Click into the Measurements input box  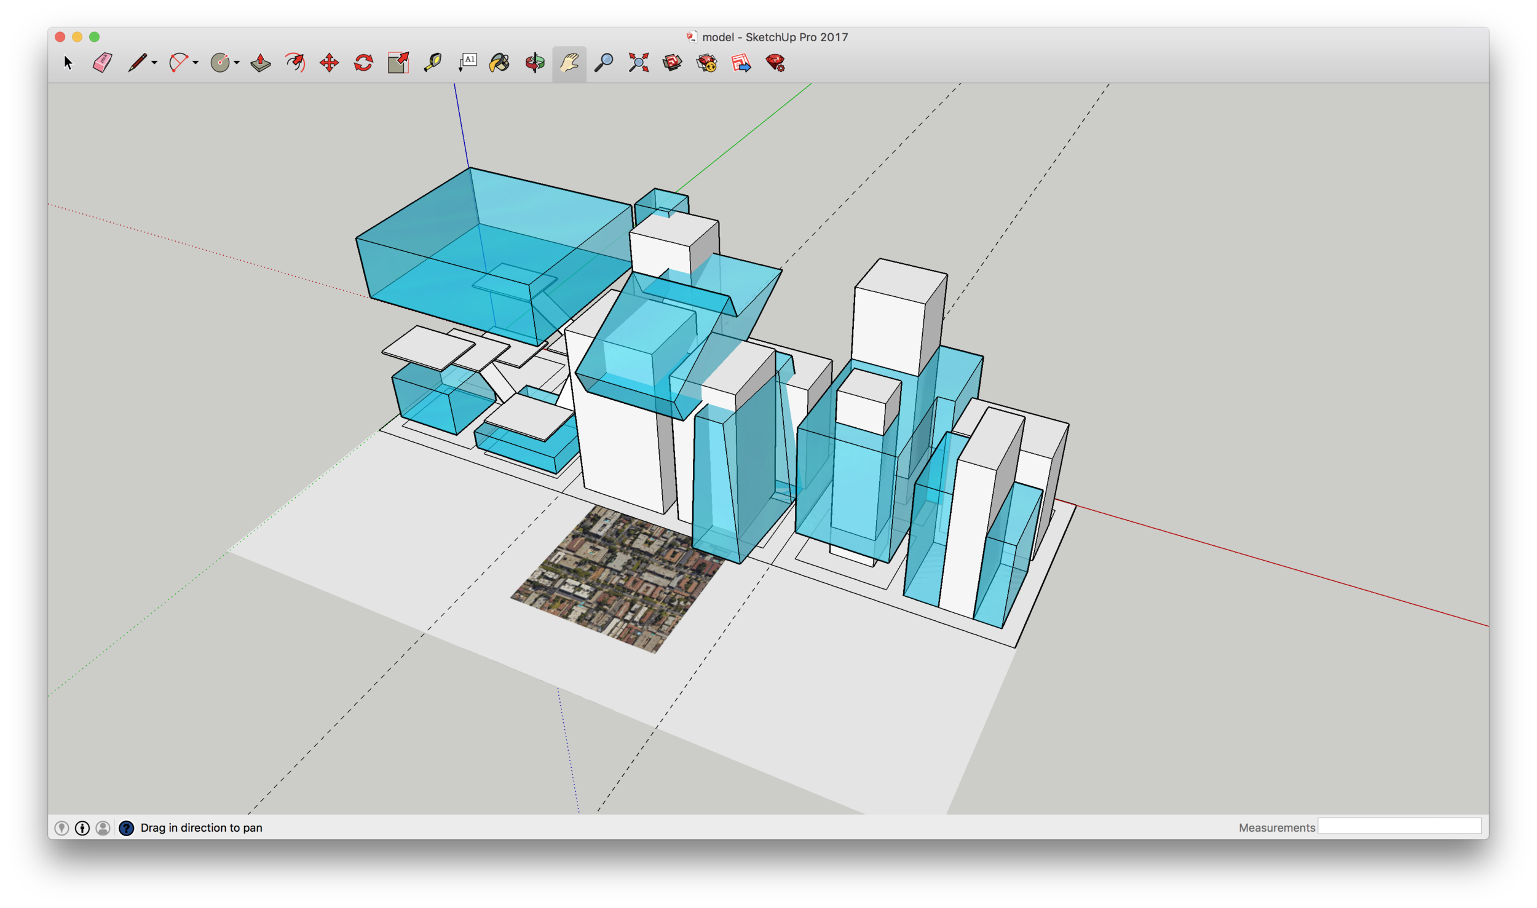[1399, 826]
